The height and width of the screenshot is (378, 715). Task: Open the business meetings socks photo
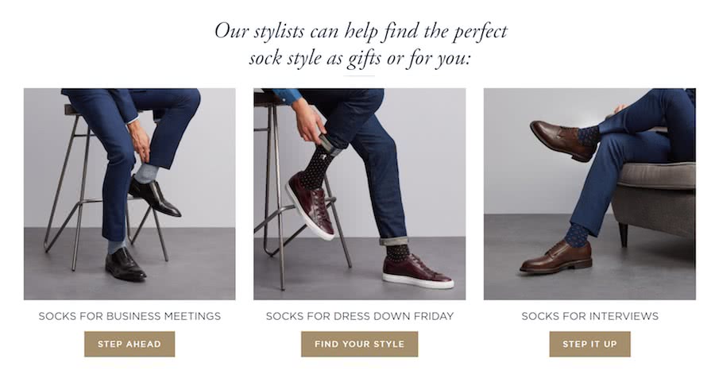[x=129, y=193]
